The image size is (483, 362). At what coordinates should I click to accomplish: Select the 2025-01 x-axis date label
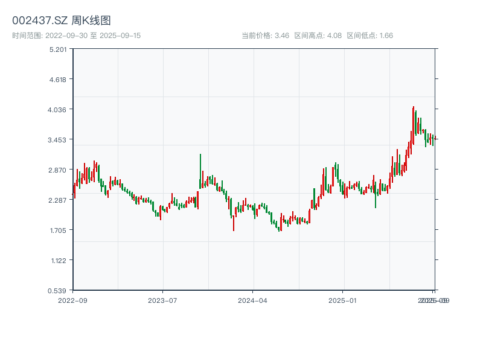pos(344,300)
